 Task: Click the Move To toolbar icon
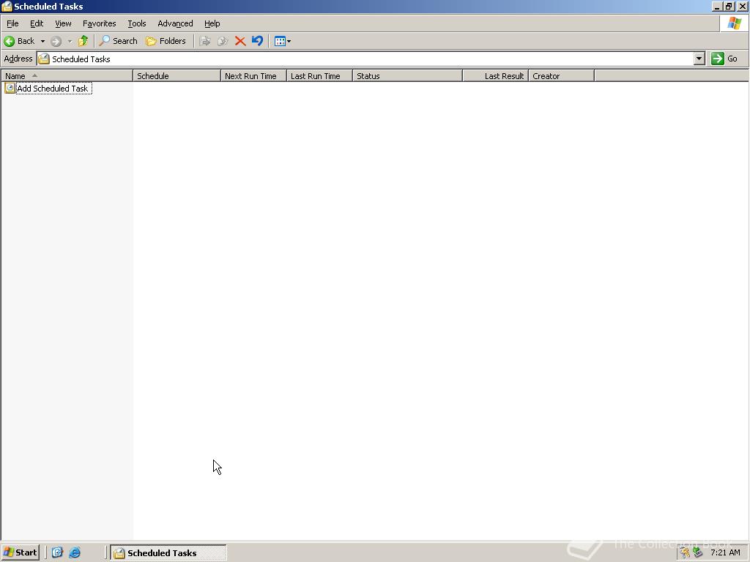click(x=205, y=41)
